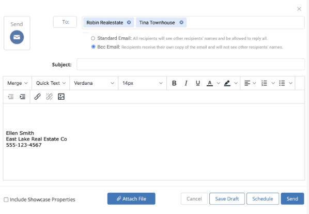This screenshot has width=309, height=214.
Task: Click the round envelope Send icon
Action: [17, 37]
